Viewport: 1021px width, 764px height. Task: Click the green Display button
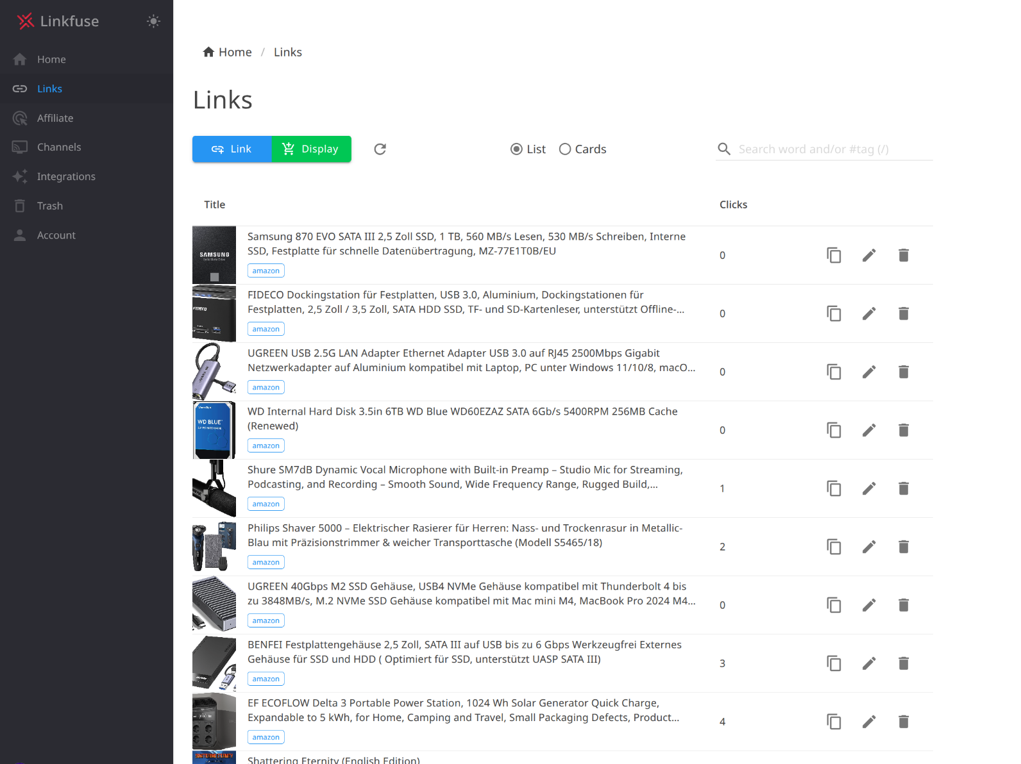(311, 149)
